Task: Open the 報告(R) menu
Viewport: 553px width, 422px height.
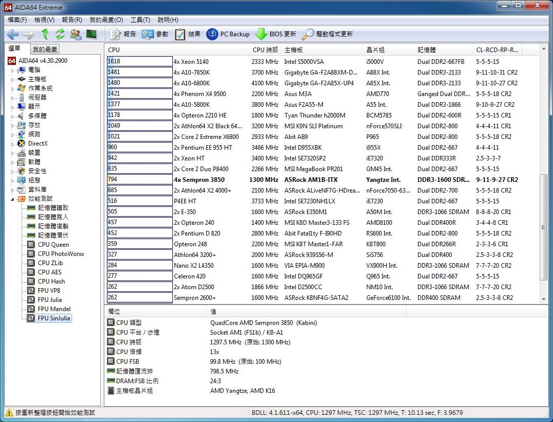Action: tap(72, 20)
